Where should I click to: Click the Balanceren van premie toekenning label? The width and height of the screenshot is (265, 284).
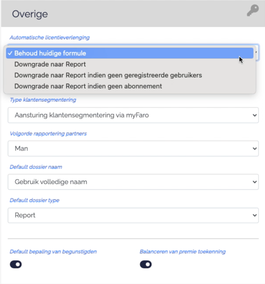(182, 252)
